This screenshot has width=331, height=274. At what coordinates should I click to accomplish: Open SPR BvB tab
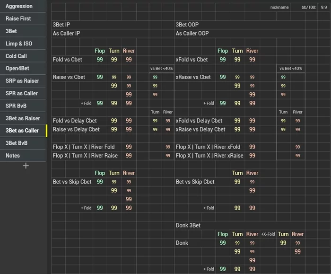click(17, 106)
